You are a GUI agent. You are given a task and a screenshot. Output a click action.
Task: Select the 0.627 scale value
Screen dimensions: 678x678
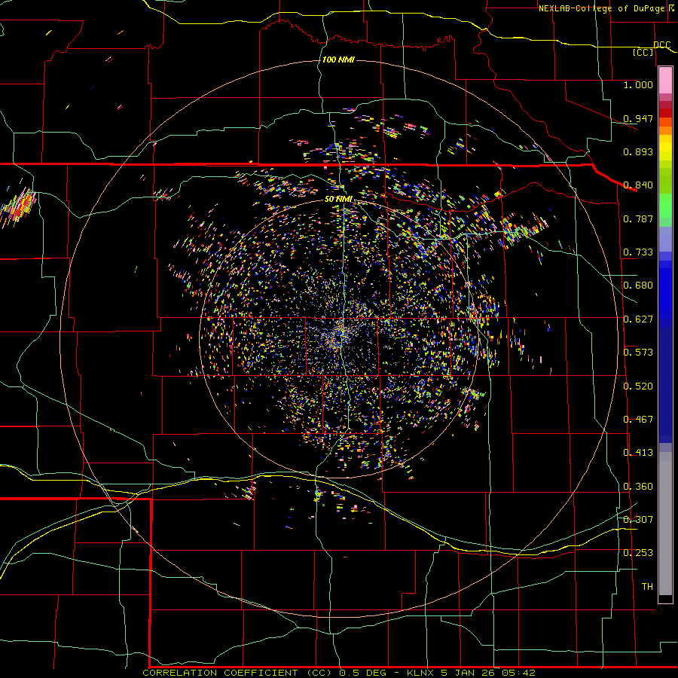(x=638, y=319)
